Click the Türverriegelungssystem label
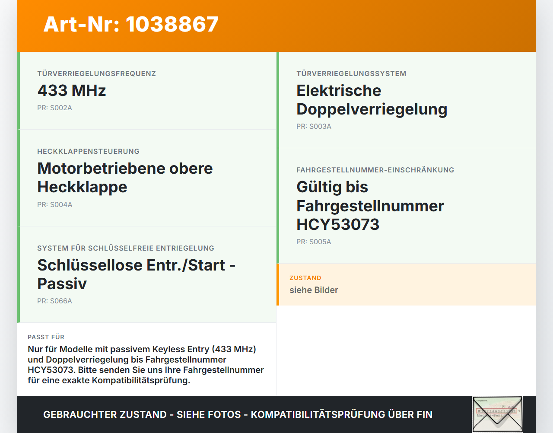This screenshot has width=553, height=433. 351,73
